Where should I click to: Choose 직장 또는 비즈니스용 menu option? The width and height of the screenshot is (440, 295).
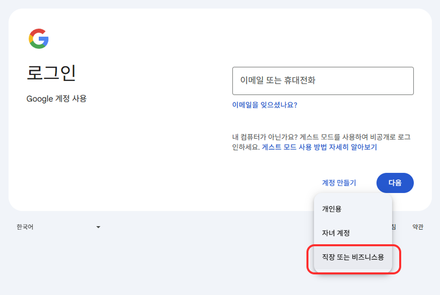(353, 257)
